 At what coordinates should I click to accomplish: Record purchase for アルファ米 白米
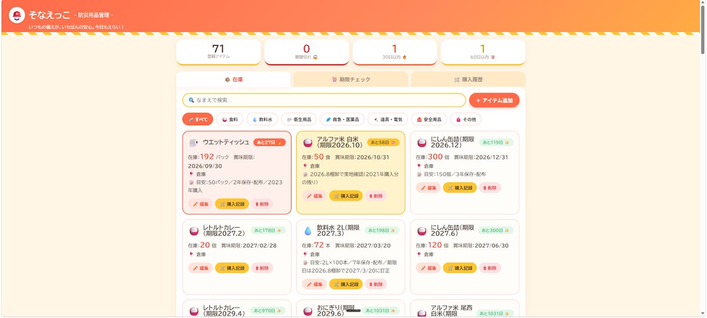(x=346, y=196)
